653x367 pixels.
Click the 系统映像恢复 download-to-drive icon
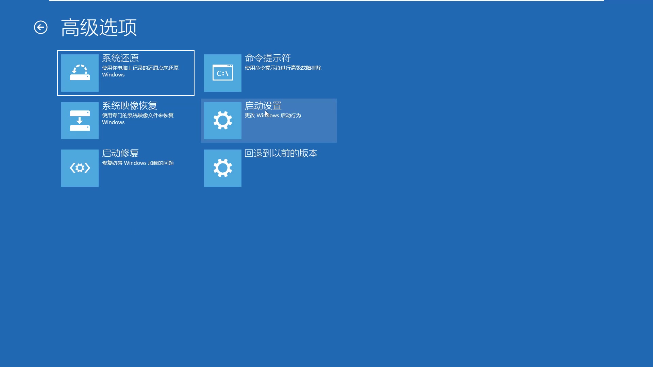point(80,121)
